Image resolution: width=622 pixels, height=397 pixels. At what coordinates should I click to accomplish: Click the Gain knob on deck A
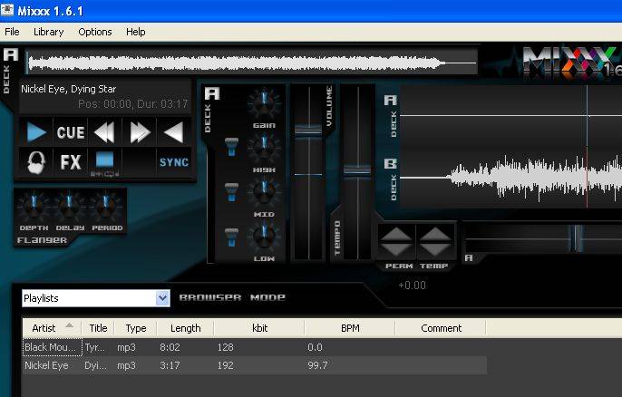point(264,103)
